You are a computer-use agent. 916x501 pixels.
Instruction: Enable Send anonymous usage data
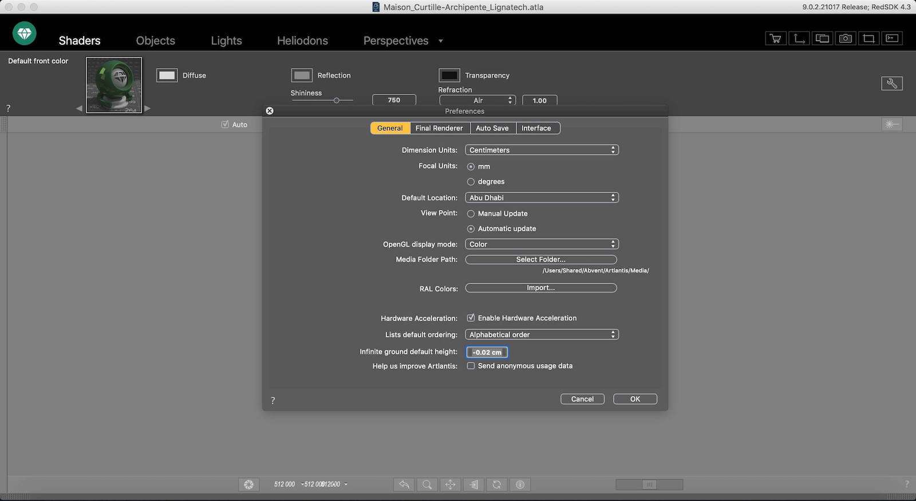(471, 366)
